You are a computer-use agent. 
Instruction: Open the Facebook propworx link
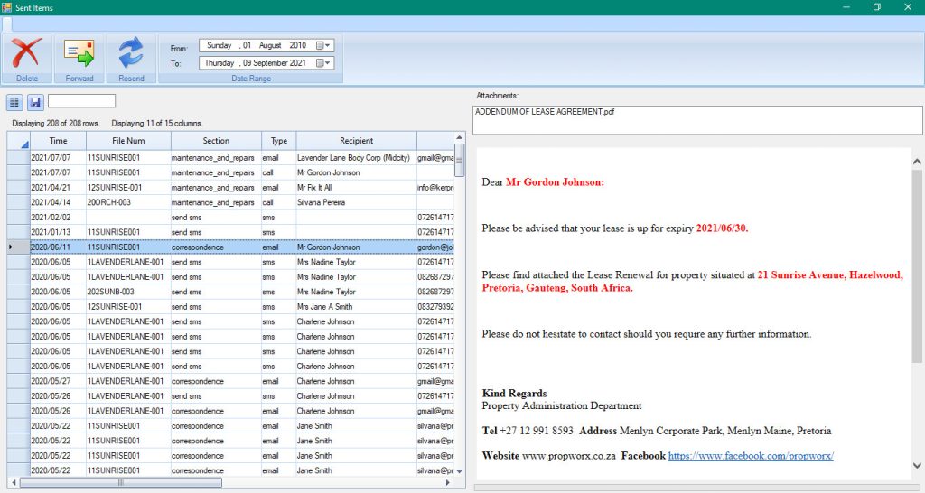pos(751,456)
